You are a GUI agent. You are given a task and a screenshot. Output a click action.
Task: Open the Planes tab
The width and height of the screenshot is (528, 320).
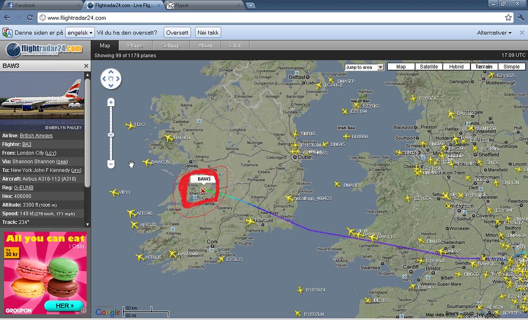tap(136, 45)
